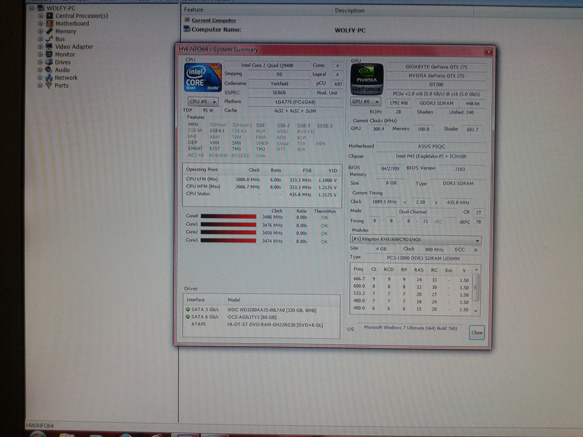
Task: Click the Interface column header in Drives
Action: [x=205, y=299]
